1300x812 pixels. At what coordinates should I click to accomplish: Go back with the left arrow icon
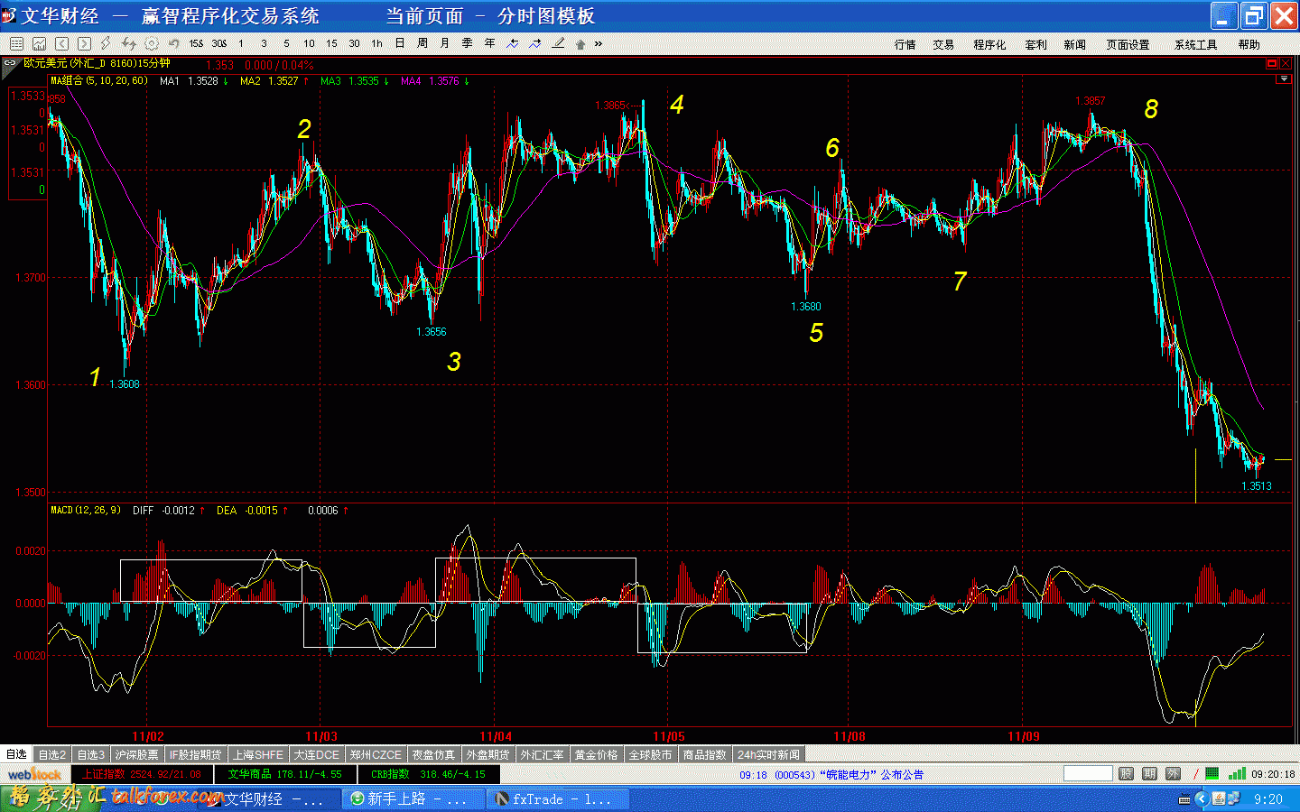[61, 43]
